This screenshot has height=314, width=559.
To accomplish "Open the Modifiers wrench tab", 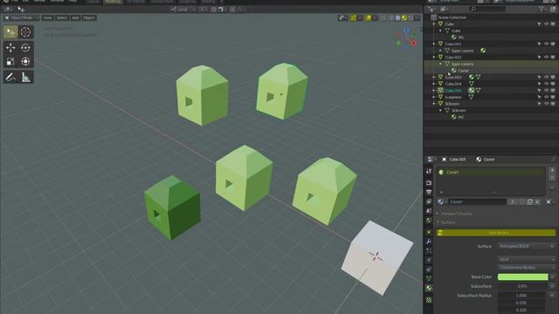I will tap(429, 242).
